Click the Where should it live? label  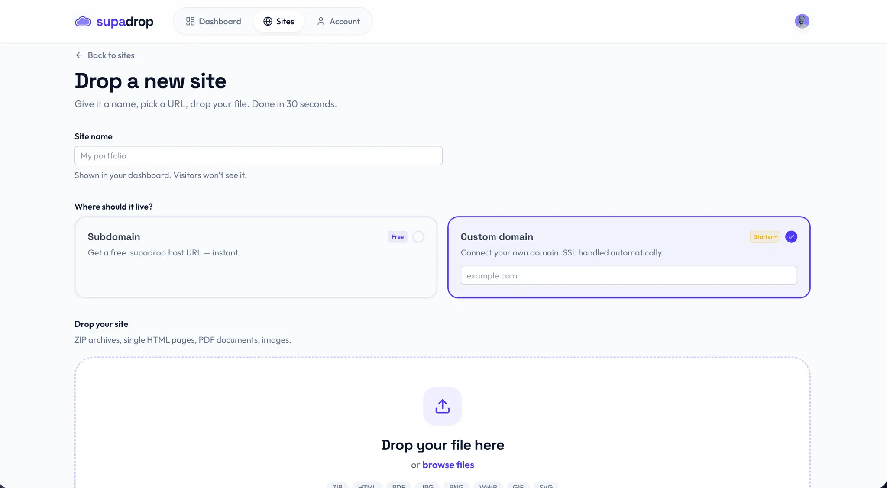coord(113,207)
